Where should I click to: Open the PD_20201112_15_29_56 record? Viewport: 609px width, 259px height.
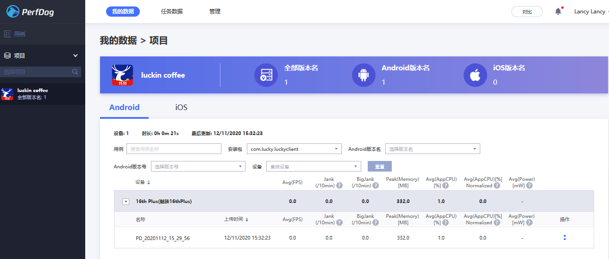163,238
